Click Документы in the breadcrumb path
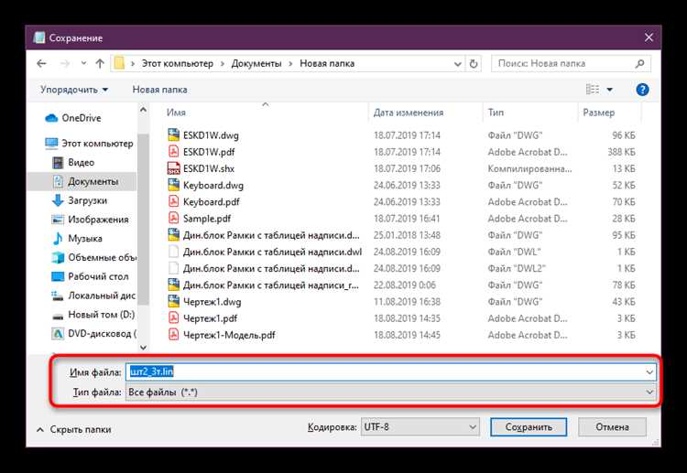This screenshot has width=687, height=473. pyautogui.click(x=256, y=63)
